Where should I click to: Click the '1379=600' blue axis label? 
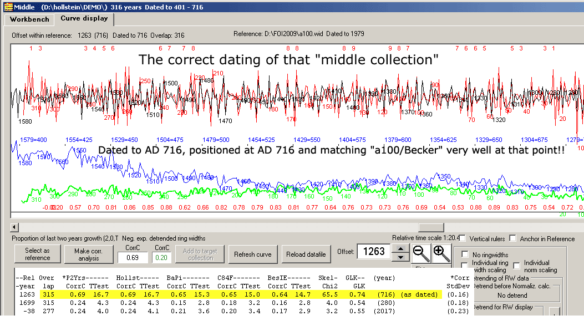pyautogui.click(x=398, y=140)
